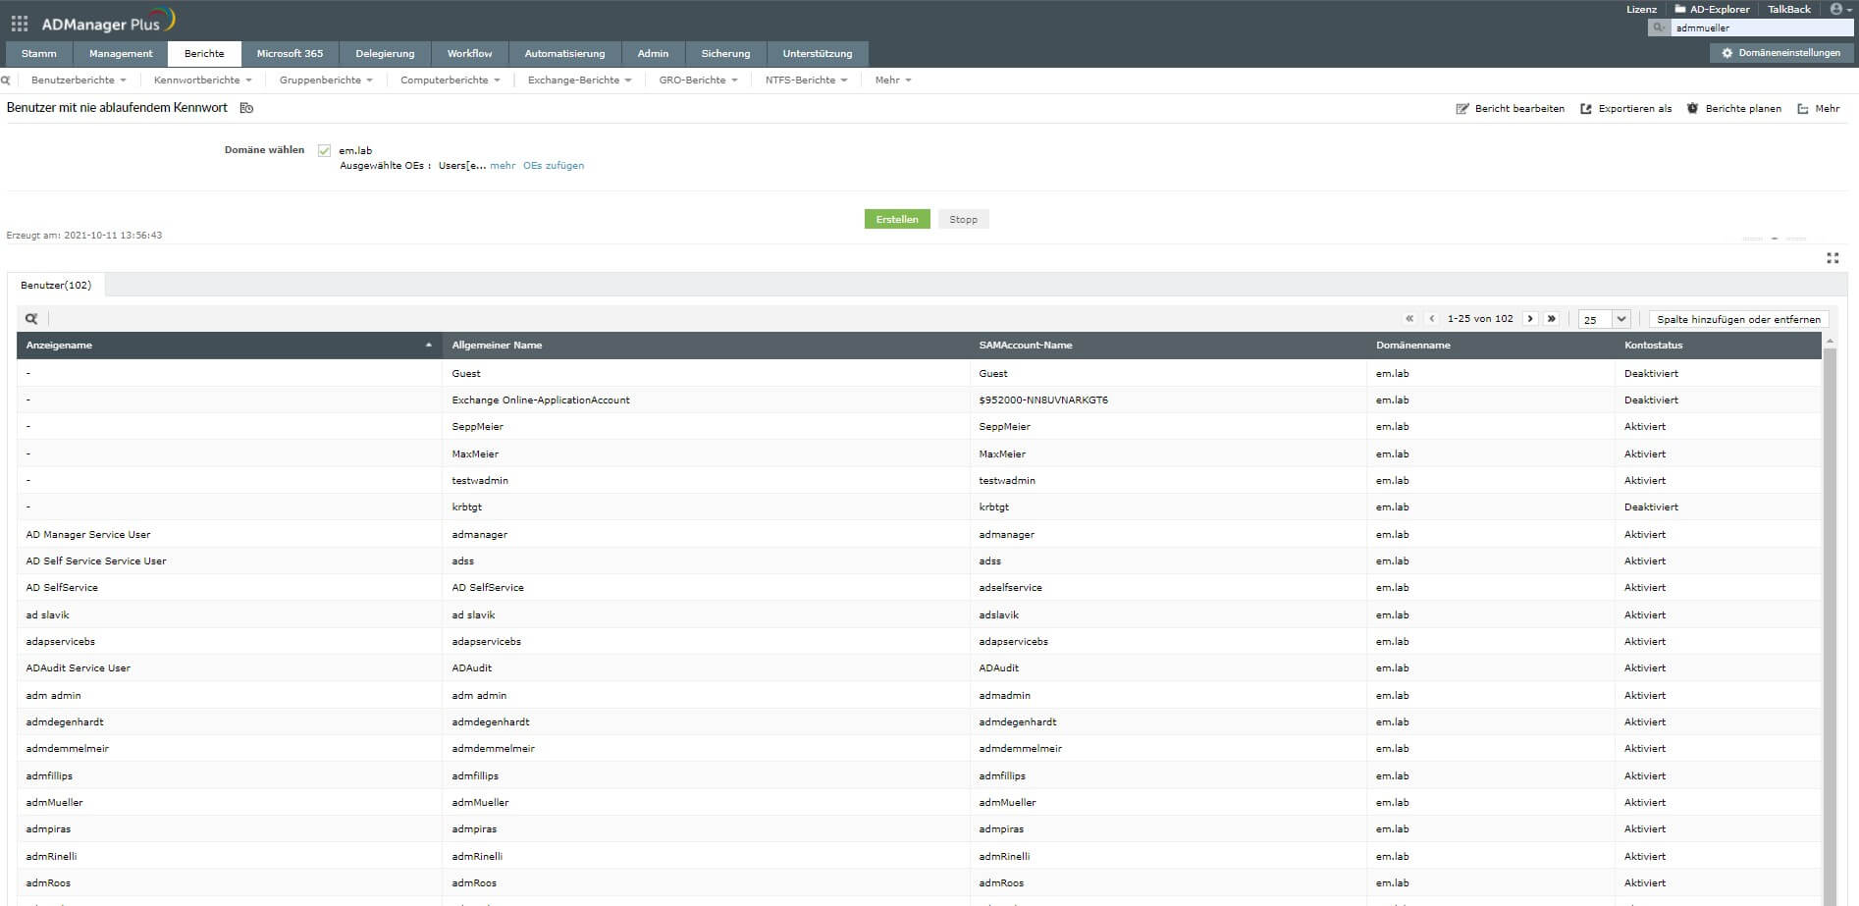Click the $952000-NN8UVNARKGT6 cell

click(1043, 400)
